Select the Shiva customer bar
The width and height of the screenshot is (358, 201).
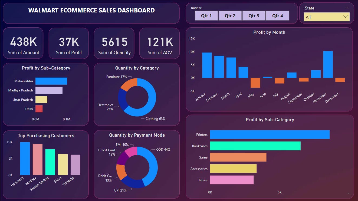click(x=63, y=164)
